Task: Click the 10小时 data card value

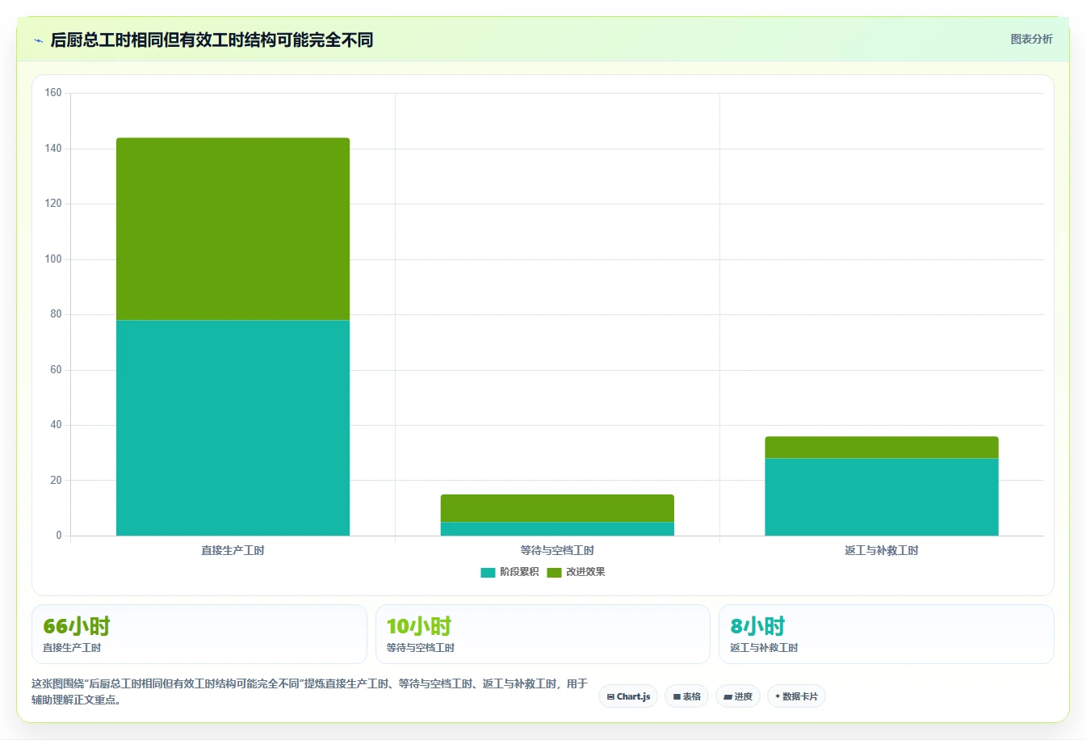Action: [x=418, y=626]
